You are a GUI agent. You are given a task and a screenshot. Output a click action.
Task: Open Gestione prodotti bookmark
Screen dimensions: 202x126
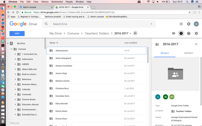(52, 17)
